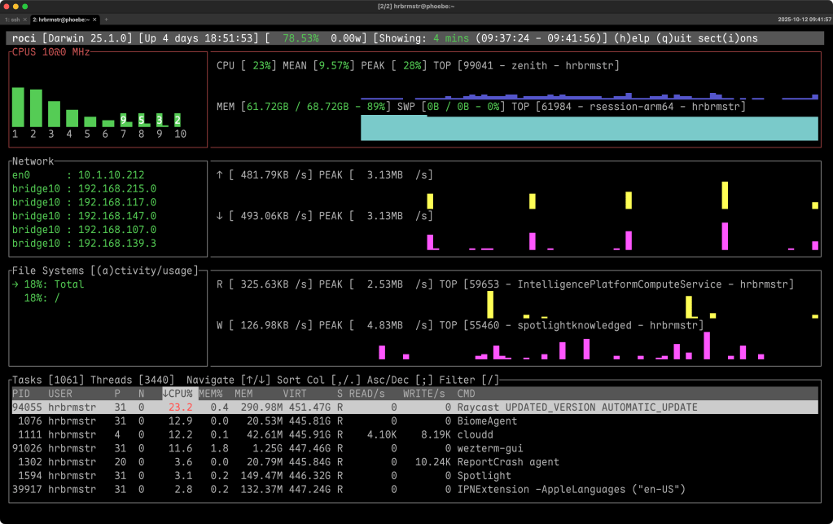The image size is (833, 524).
Task: Select the '18%: Total' file system entry
Action: click(x=54, y=284)
